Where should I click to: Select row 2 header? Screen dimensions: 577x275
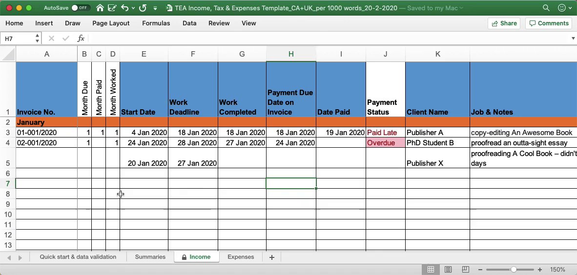[x=8, y=122]
